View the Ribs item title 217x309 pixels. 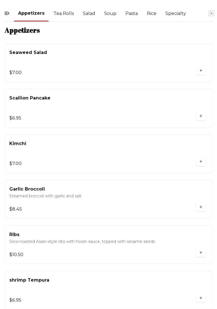(x=14, y=235)
